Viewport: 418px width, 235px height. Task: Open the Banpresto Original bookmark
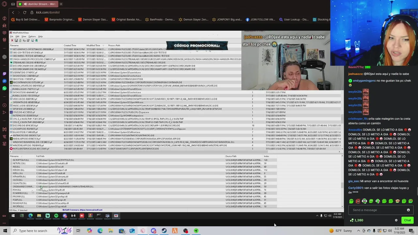59,20
